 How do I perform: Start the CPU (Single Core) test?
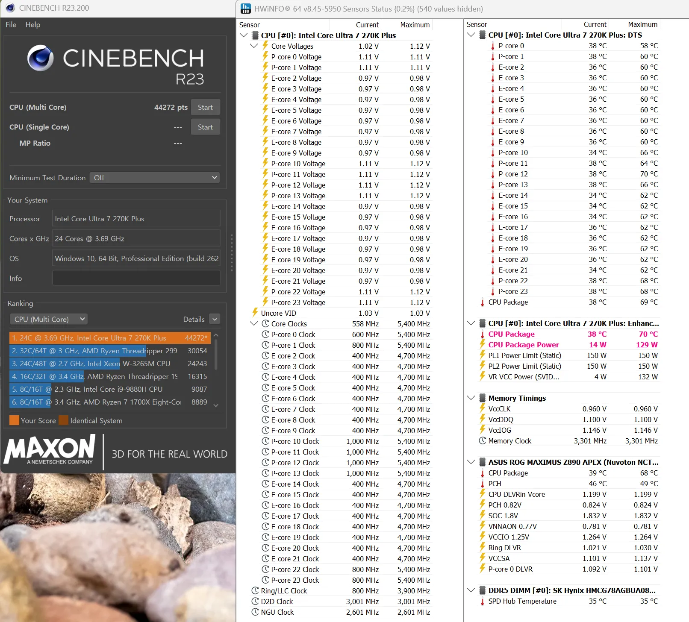205,127
